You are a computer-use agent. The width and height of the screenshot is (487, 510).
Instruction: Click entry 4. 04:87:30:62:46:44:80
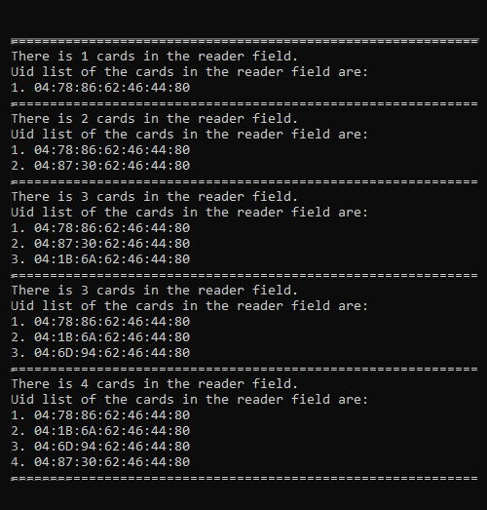100,462
